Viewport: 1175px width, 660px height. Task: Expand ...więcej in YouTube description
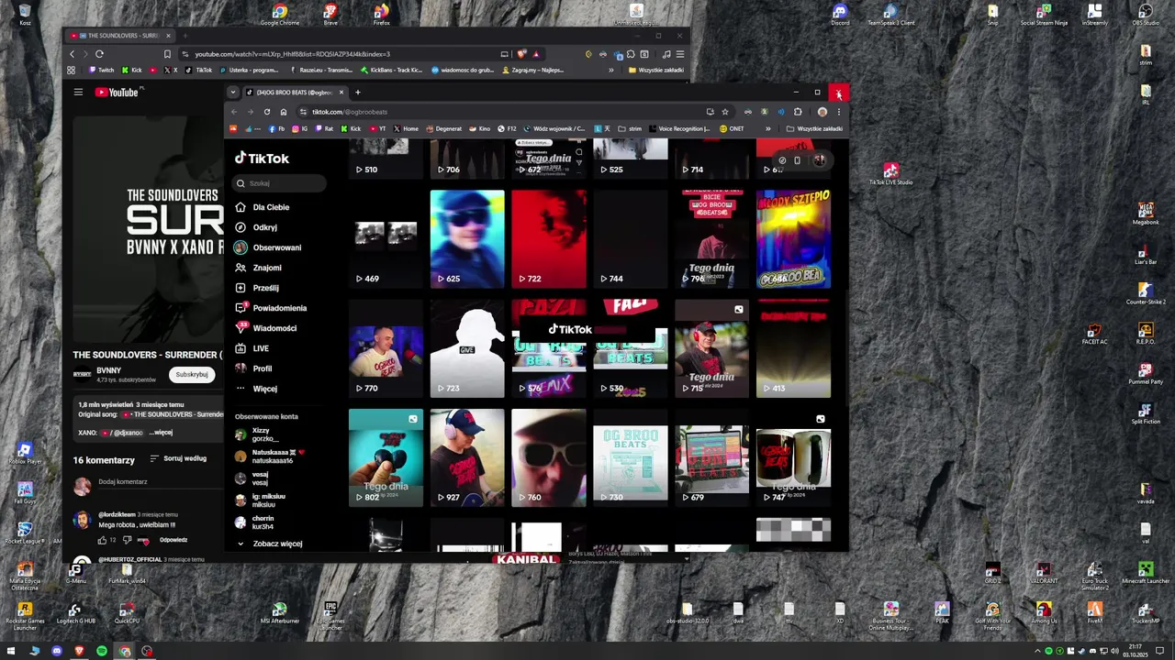point(161,433)
